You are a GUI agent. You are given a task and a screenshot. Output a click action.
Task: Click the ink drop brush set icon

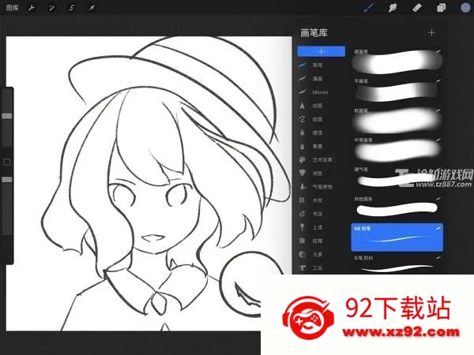tap(302, 146)
